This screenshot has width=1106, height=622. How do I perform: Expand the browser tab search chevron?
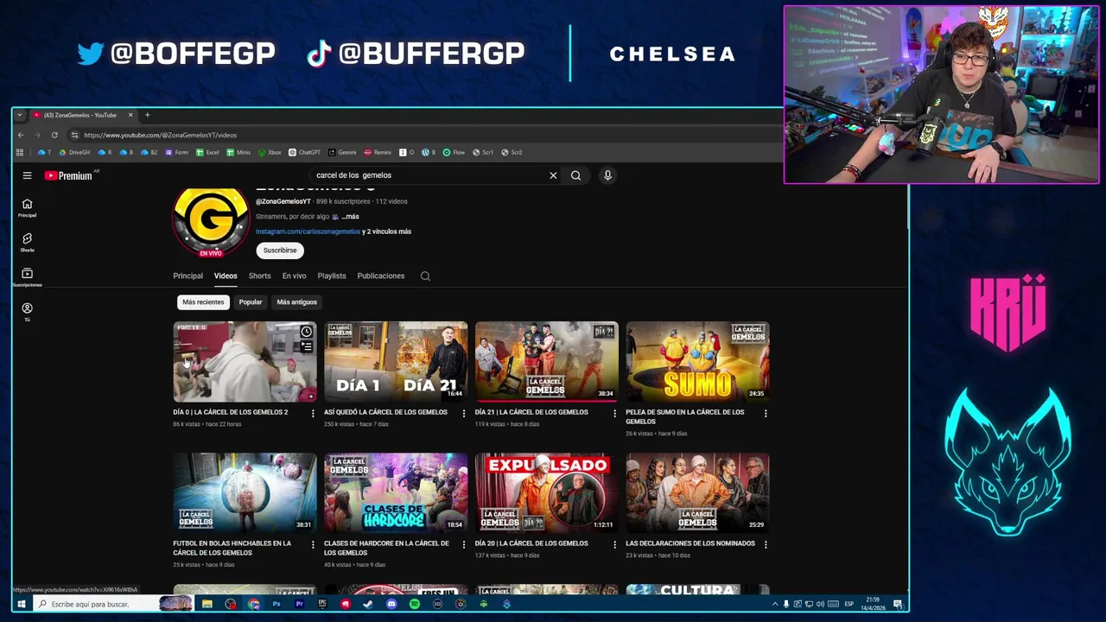(19, 115)
